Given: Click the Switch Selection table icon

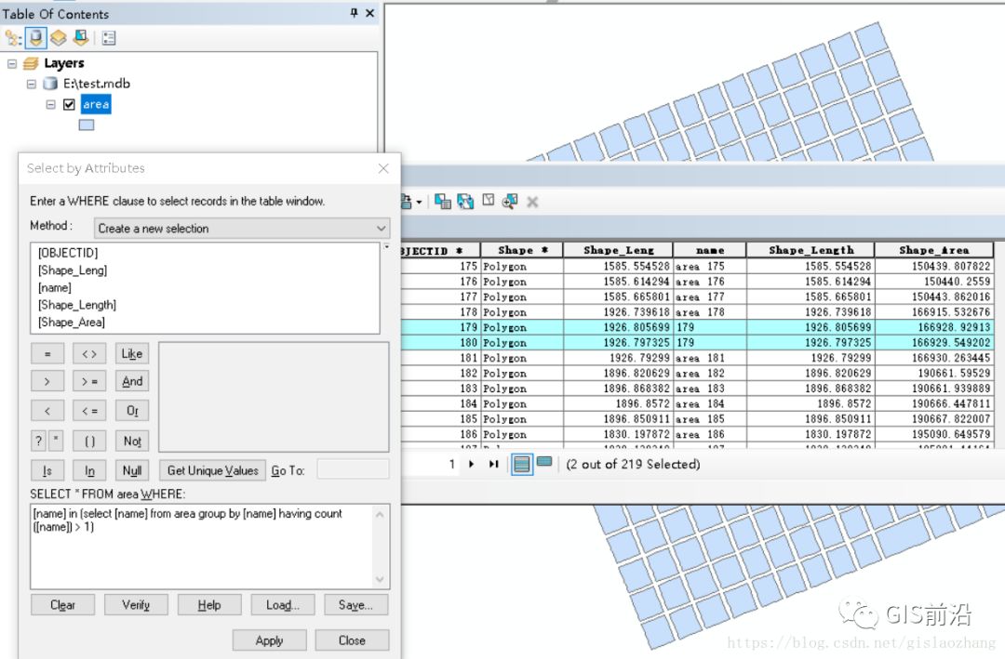Looking at the screenshot, I should (x=465, y=202).
